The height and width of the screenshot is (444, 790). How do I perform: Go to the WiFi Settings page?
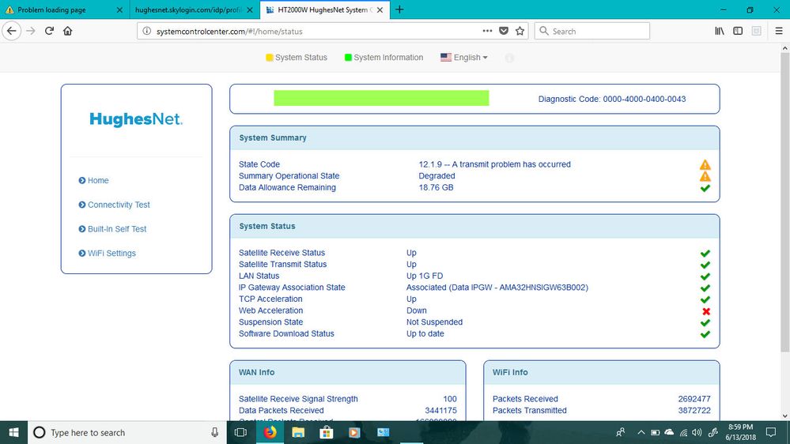(x=112, y=254)
